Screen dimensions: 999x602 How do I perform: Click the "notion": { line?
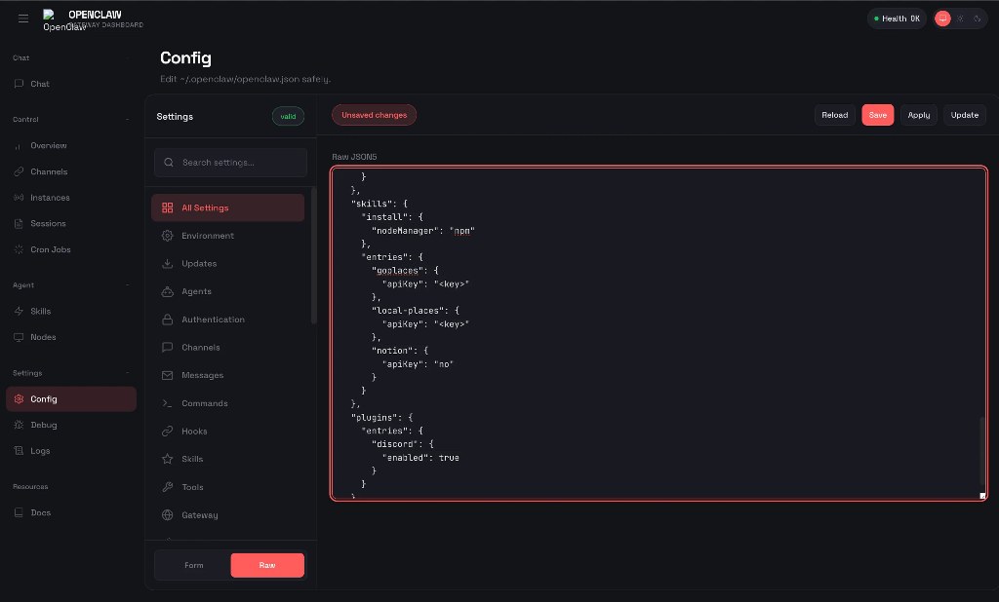pyautogui.click(x=400, y=352)
